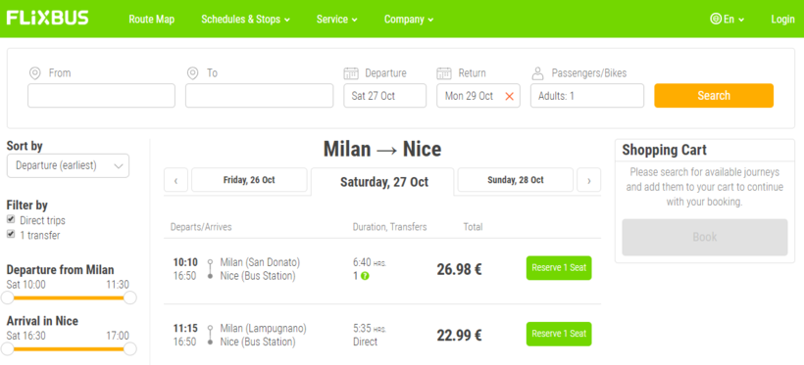This screenshot has width=804, height=365.
Task: Click the FlixBus logo
Action: click(47, 19)
